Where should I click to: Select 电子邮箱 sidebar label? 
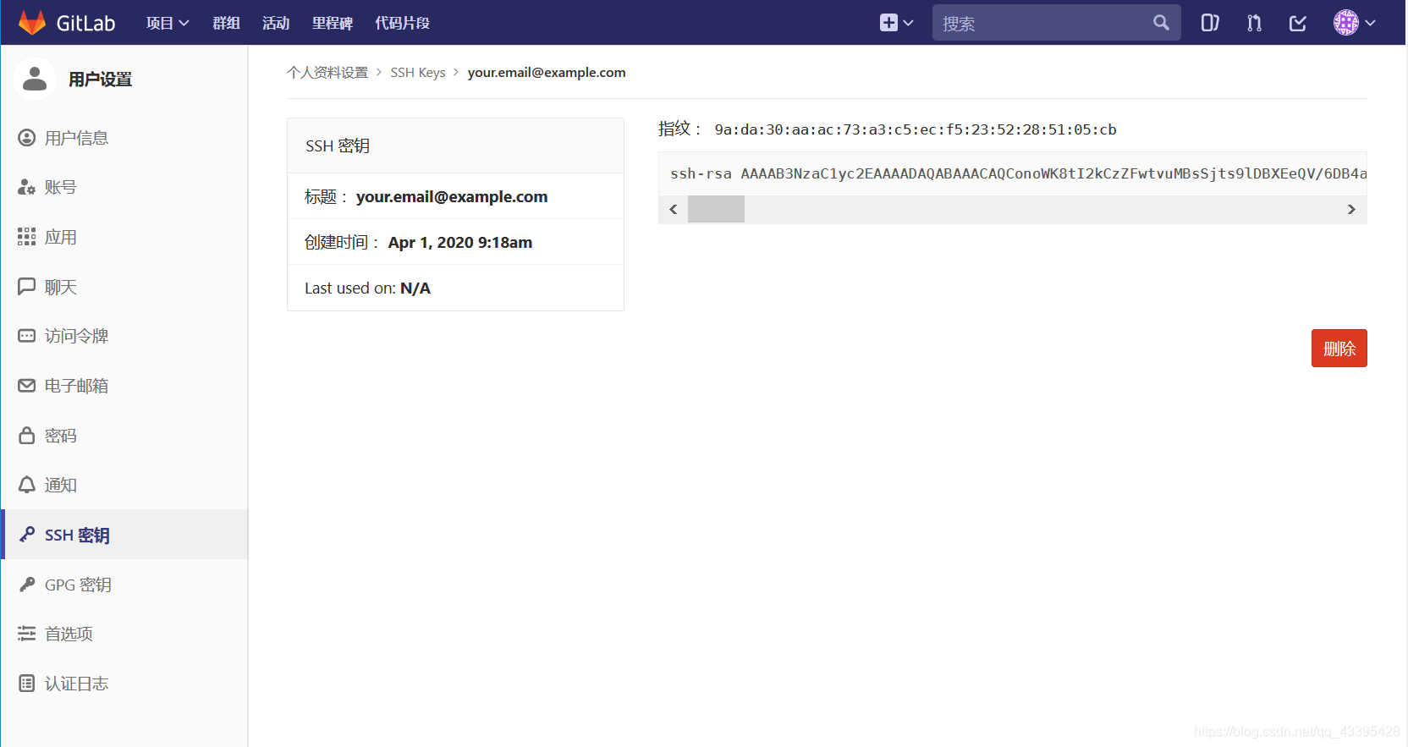coord(77,386)
